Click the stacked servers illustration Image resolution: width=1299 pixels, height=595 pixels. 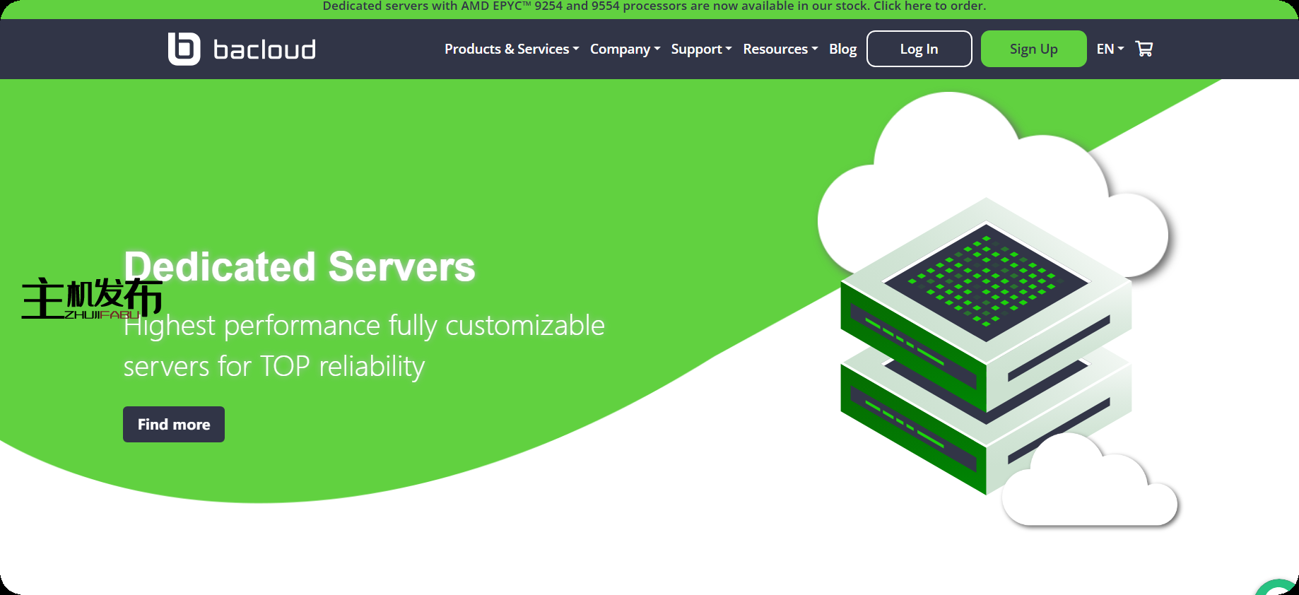[985, 346]
